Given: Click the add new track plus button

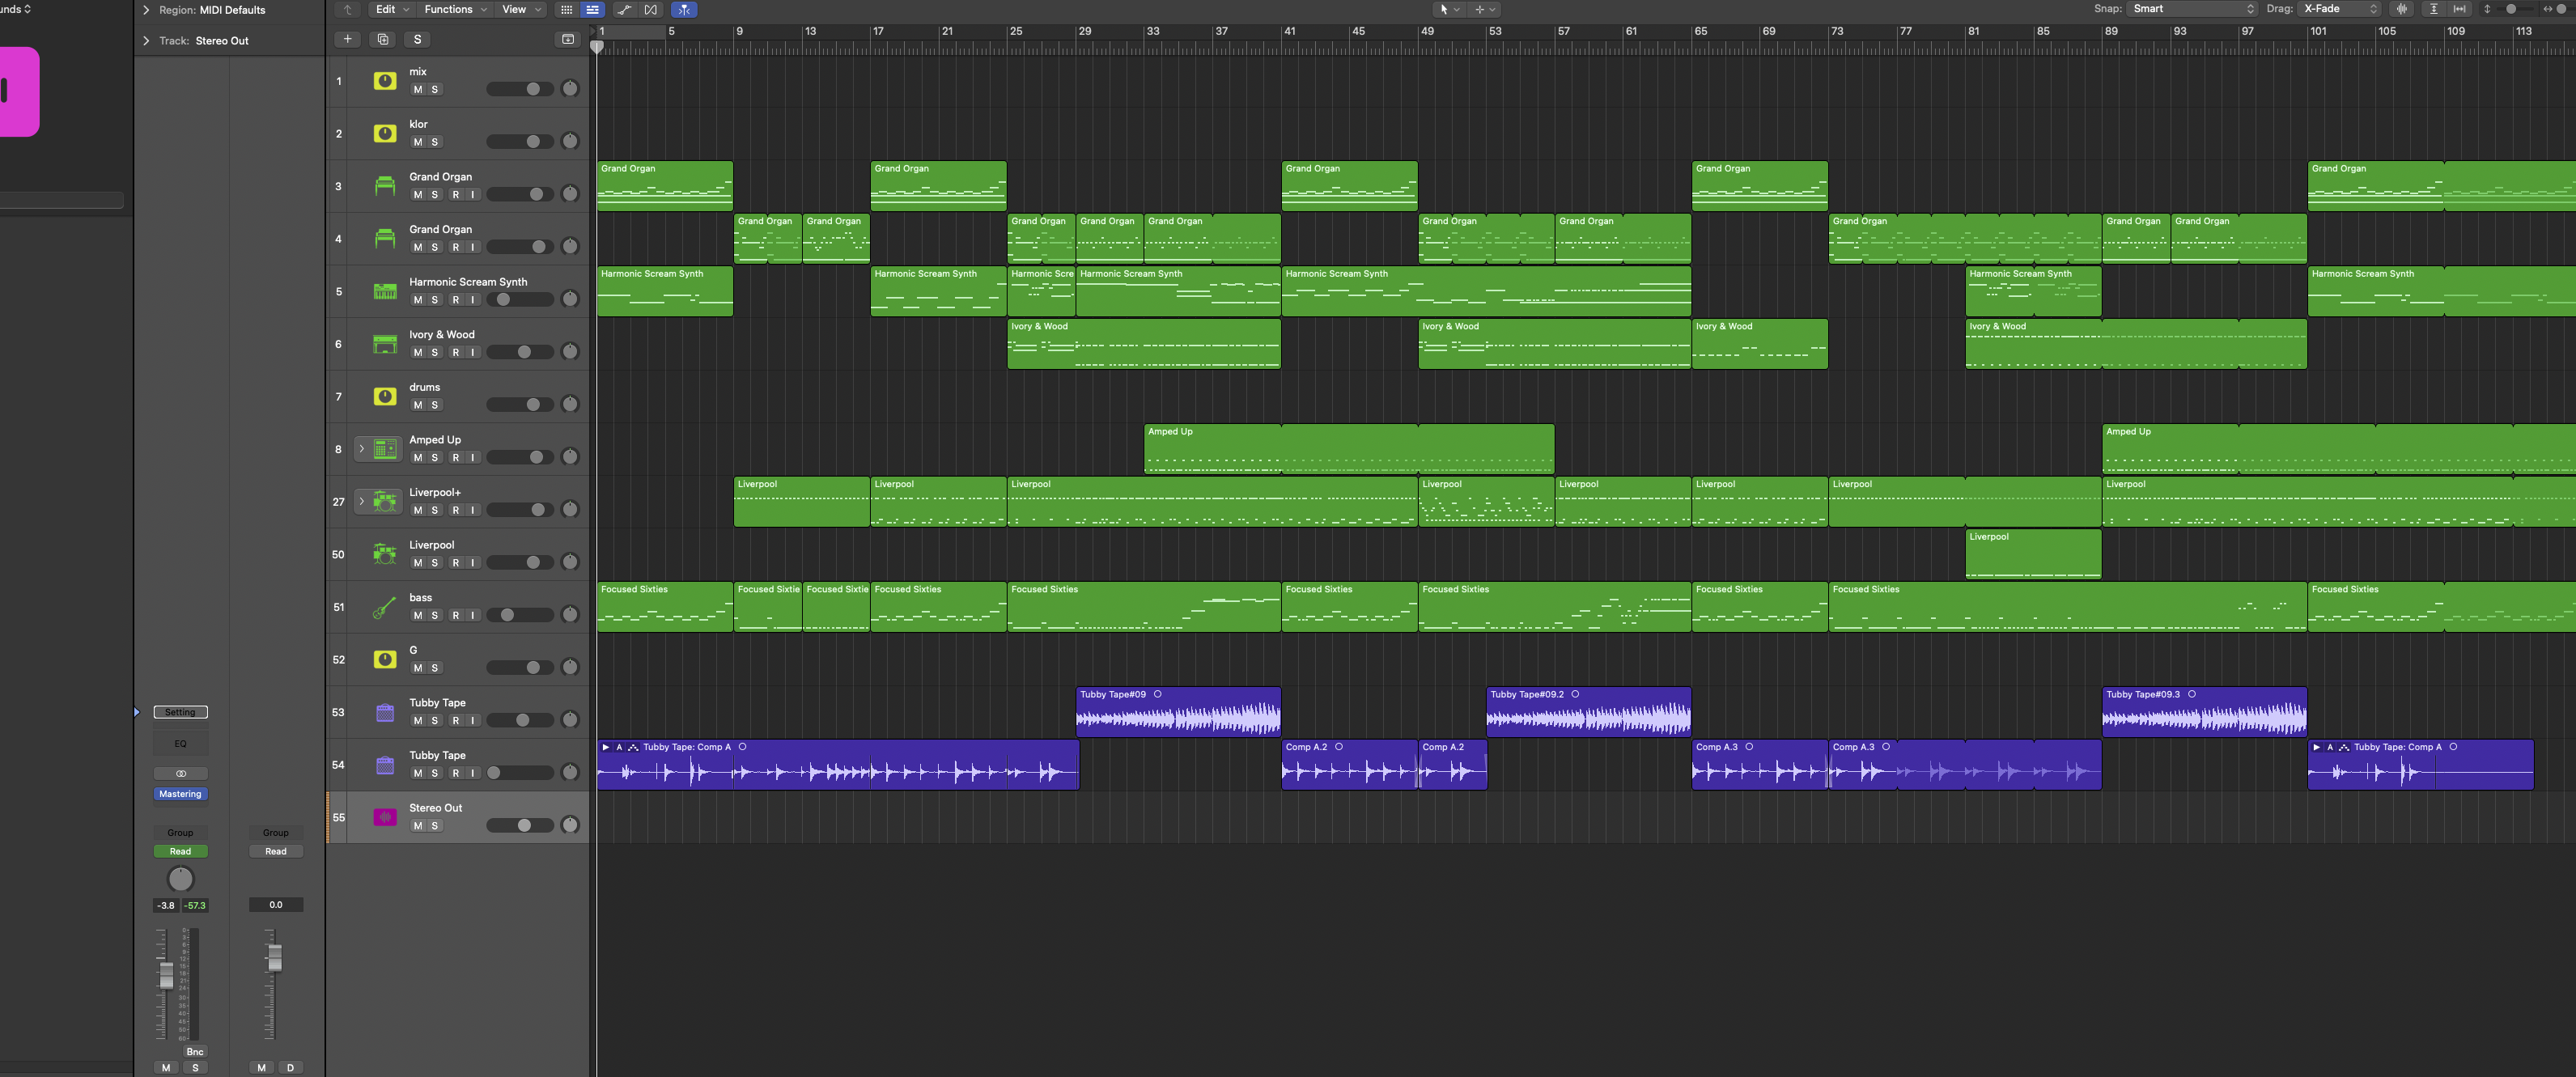Looking at the screenshot, I should (347, 39).
